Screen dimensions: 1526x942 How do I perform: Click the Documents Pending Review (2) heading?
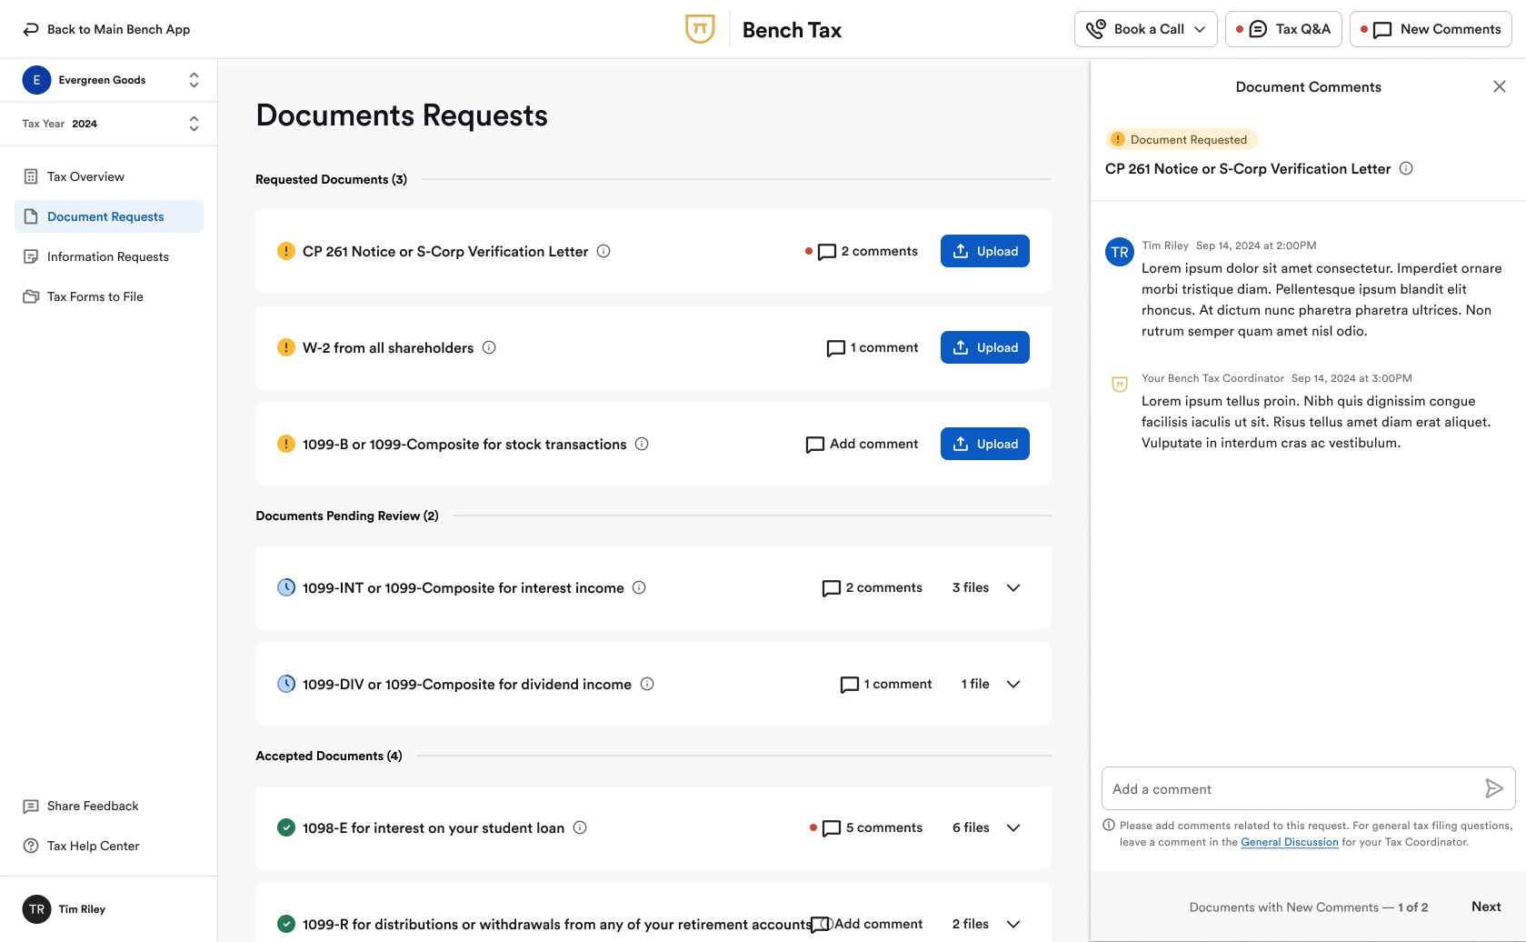(x=347, y=516)
